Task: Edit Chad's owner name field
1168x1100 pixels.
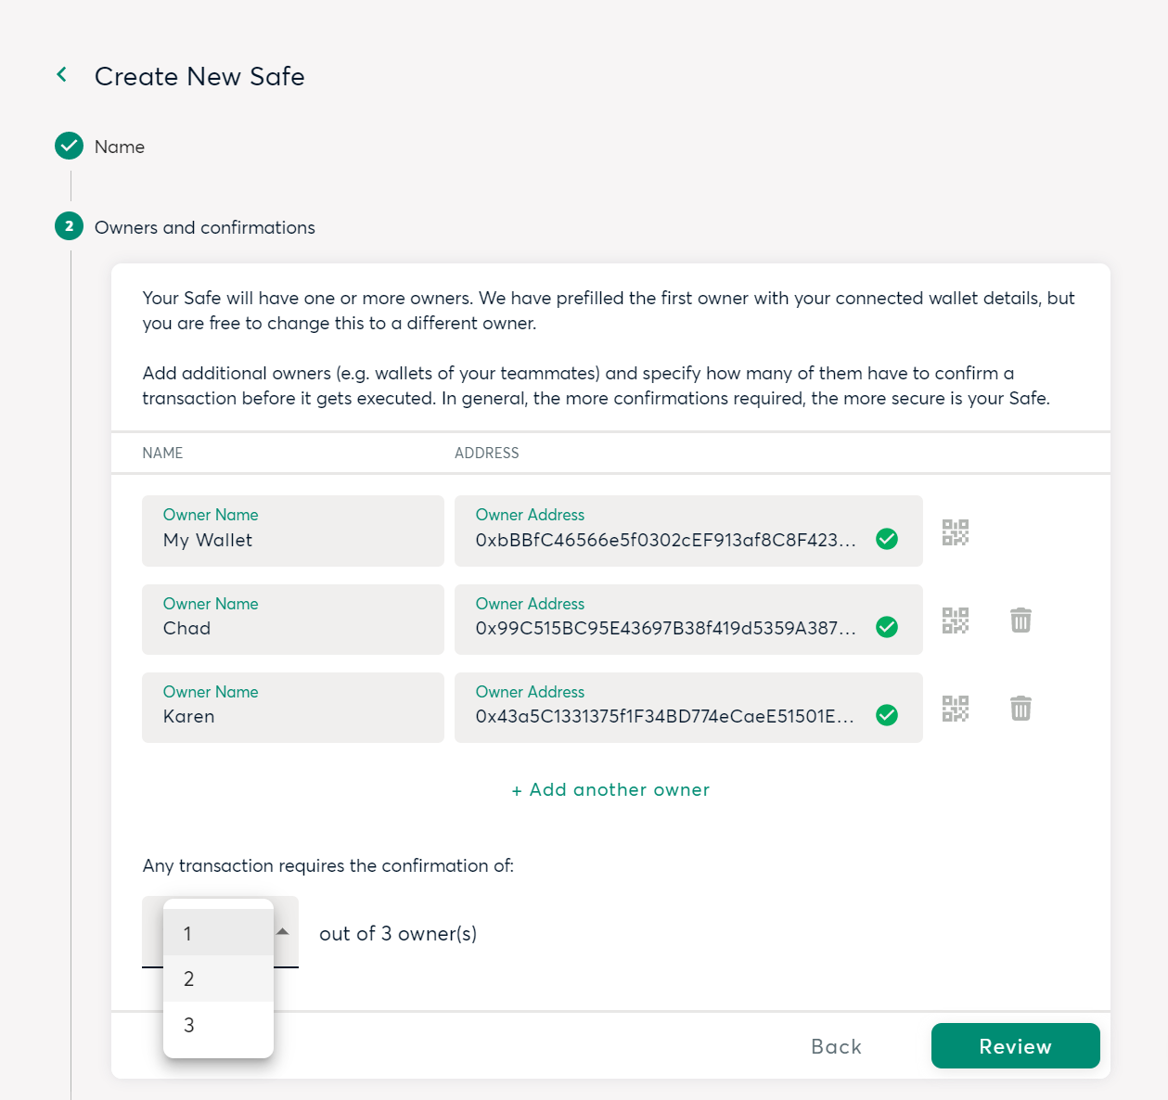Action: pos(293,620)
